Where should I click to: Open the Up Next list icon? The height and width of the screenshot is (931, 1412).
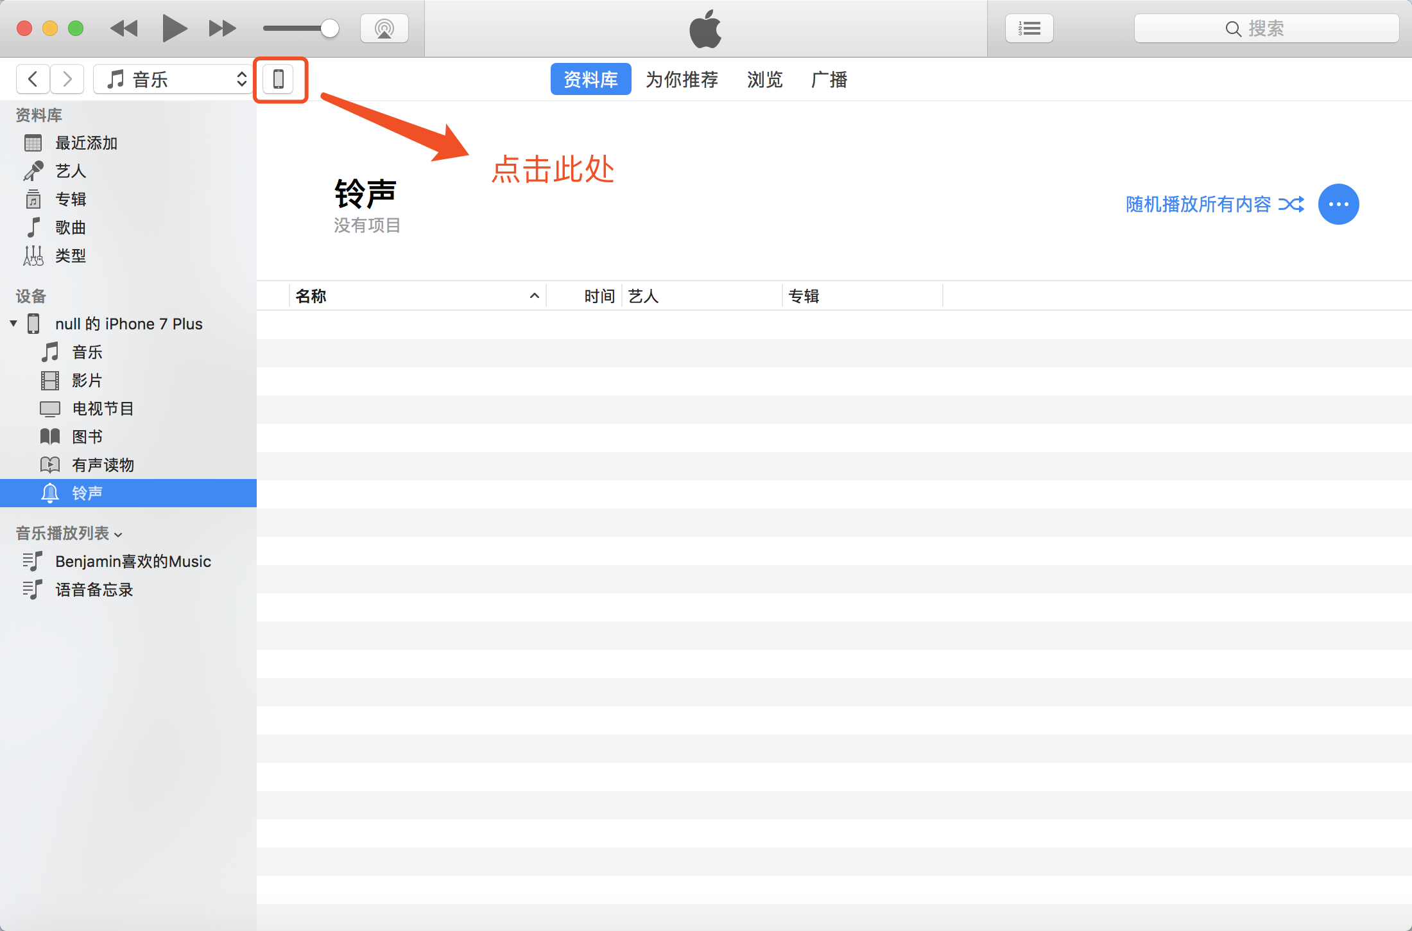click(x=1029, y=28)
